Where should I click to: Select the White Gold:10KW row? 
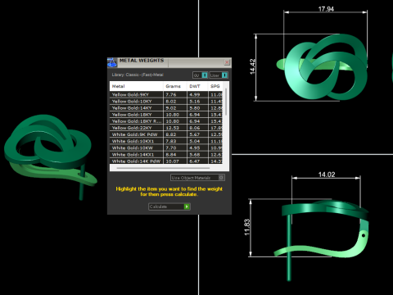click(x=166, y=147)
